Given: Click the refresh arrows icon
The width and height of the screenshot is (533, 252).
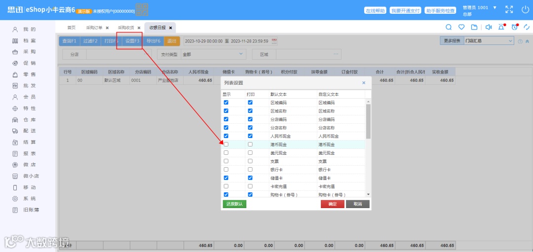Looking at the screenshot, I should pyautogui.click(x=527, y=27).
